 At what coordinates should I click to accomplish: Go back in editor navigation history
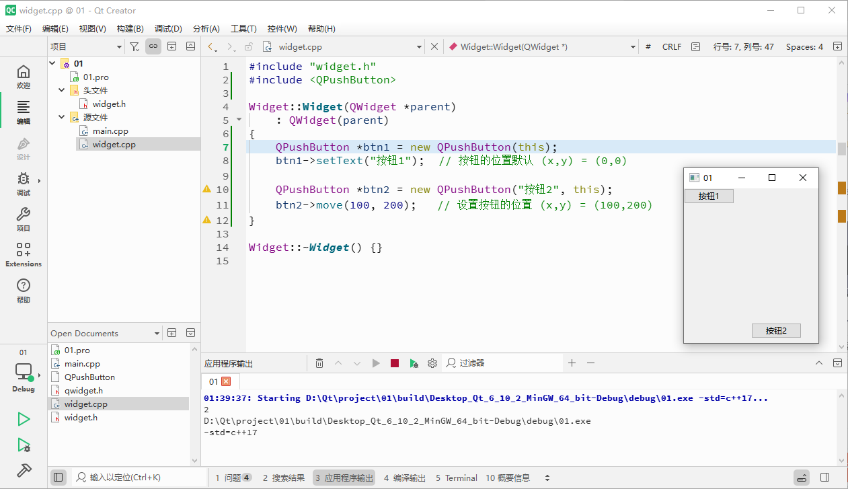coord(212,46)
